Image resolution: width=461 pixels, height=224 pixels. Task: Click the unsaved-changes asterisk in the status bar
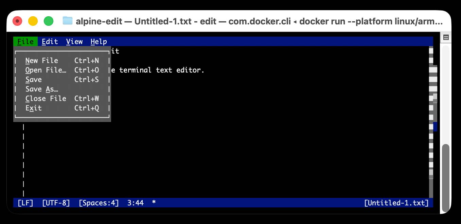pos(154,203)
